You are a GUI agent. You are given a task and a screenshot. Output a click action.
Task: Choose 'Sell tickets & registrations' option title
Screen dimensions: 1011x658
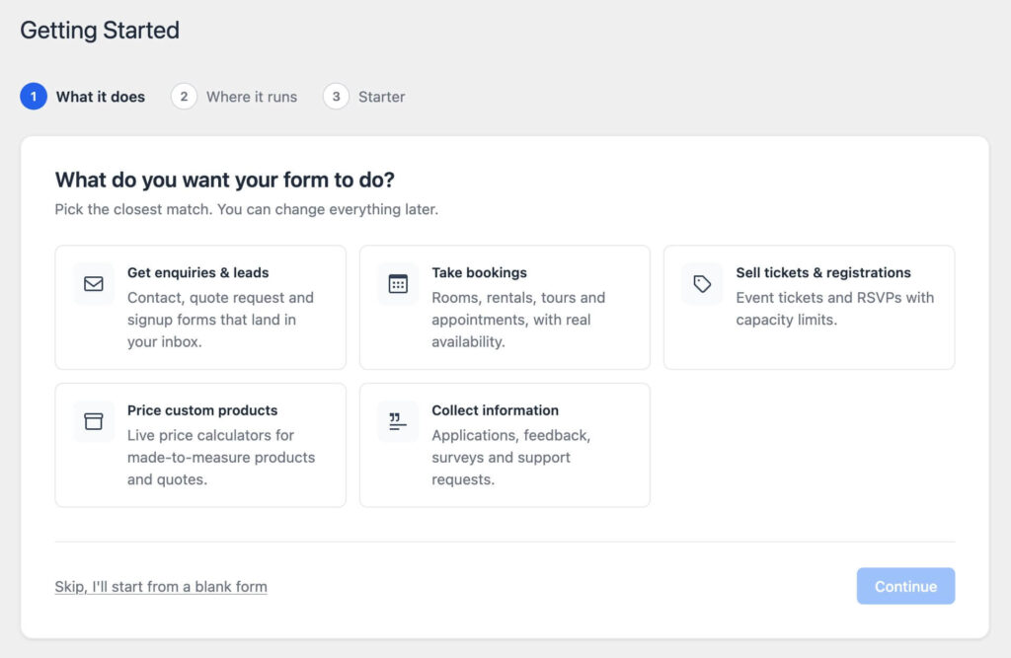click(823, 272)
